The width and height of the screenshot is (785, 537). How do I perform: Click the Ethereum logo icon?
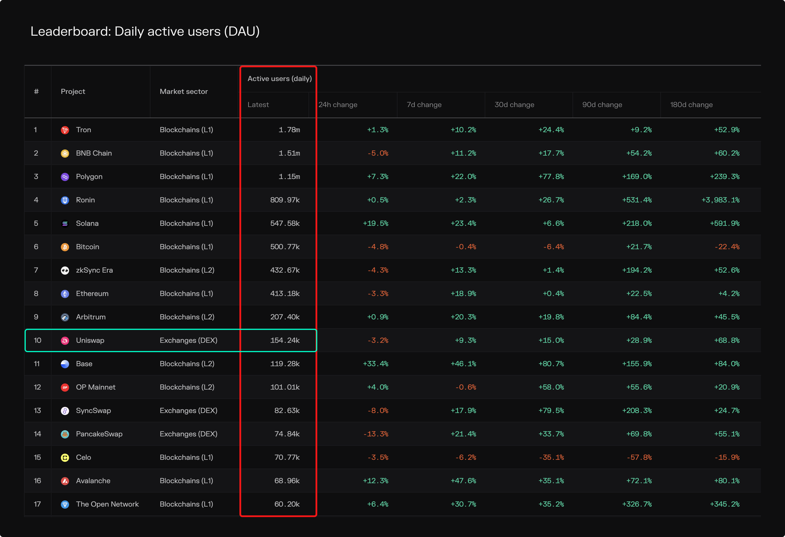tap(65, 293)
